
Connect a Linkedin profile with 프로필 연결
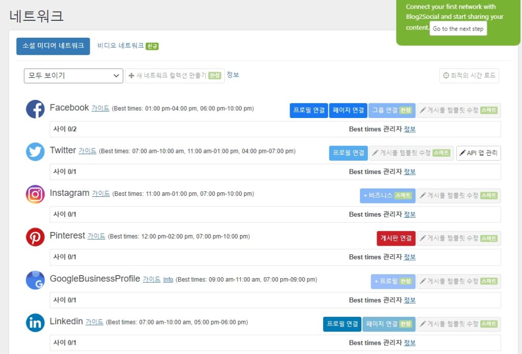(x=342, y=324)
